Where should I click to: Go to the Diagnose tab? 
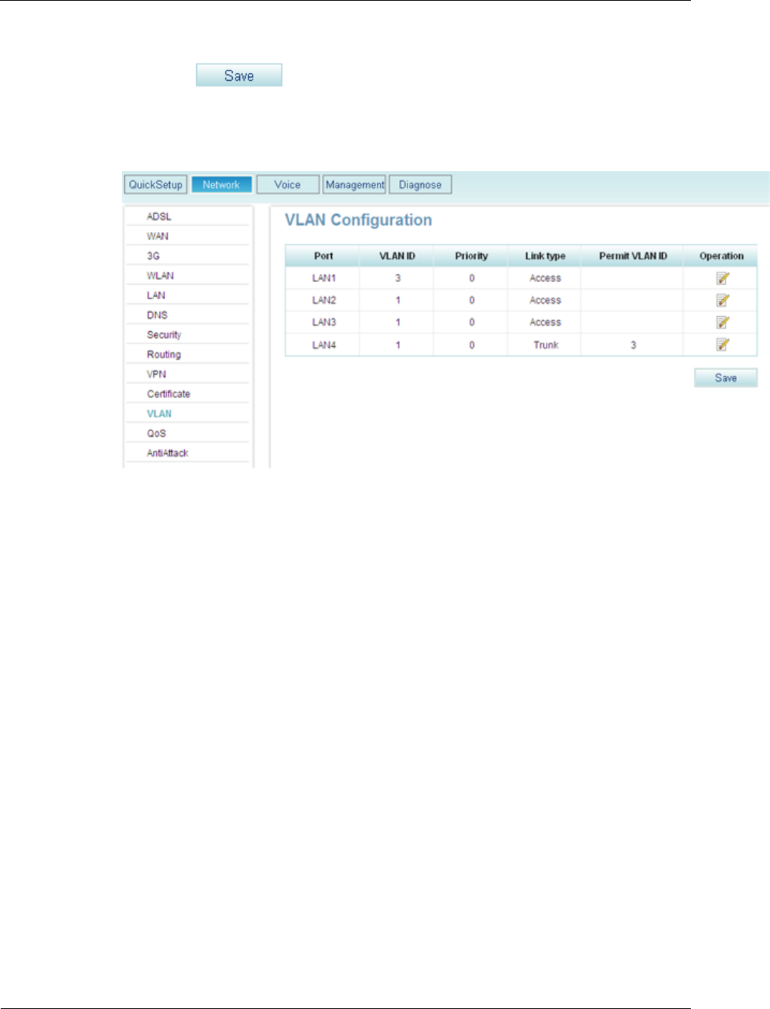tap(420, 185)
